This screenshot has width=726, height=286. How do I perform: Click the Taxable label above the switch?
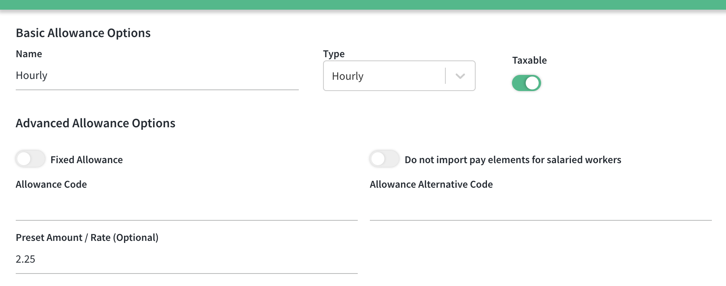pyautogui.click(x=529, y=60)
